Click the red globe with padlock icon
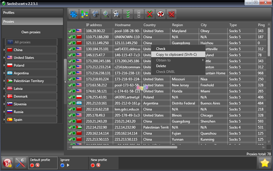273x171 pixels. pos(8,163)
